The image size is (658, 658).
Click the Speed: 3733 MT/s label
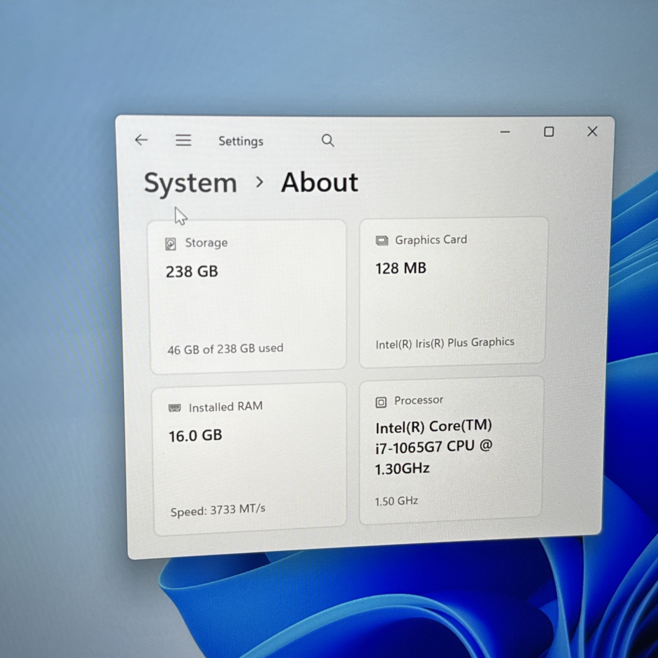pos(218,510)
